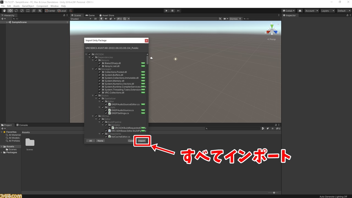Select the Move tool
This screenshot has width=352, height=198.
(10, 11)
